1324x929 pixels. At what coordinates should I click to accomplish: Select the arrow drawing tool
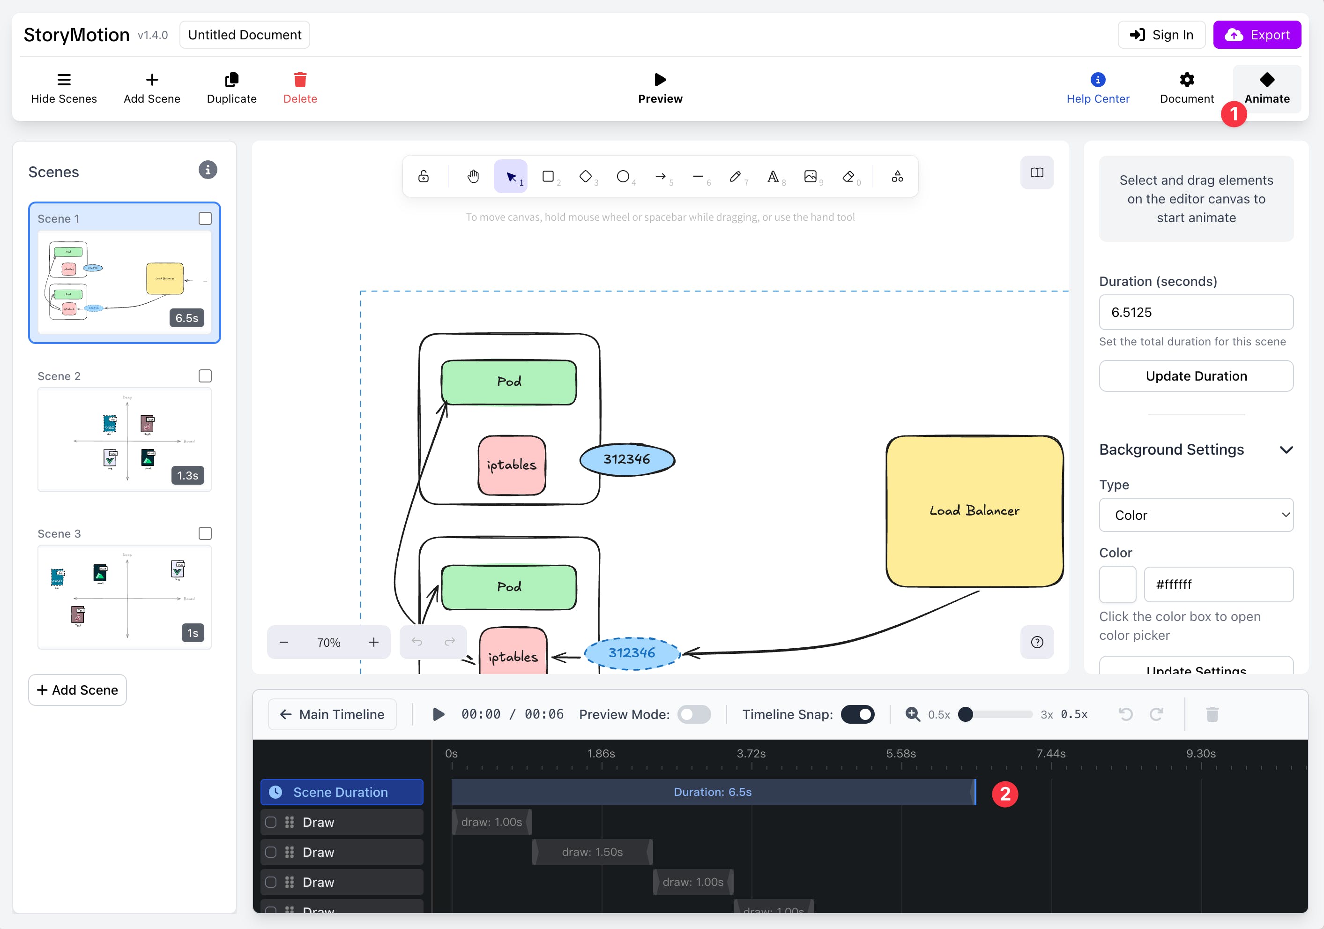coord(661,176)
